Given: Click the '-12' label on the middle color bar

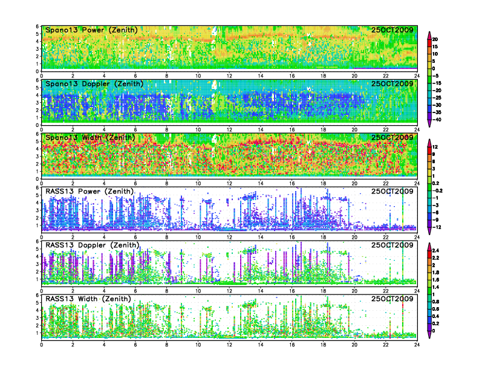Looking at the screenshot, I should (x=437, y=227).
